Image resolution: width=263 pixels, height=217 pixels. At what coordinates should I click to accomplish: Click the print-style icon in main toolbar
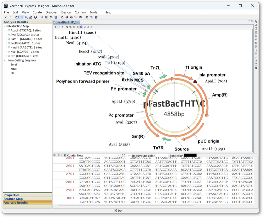pos(31,17)
